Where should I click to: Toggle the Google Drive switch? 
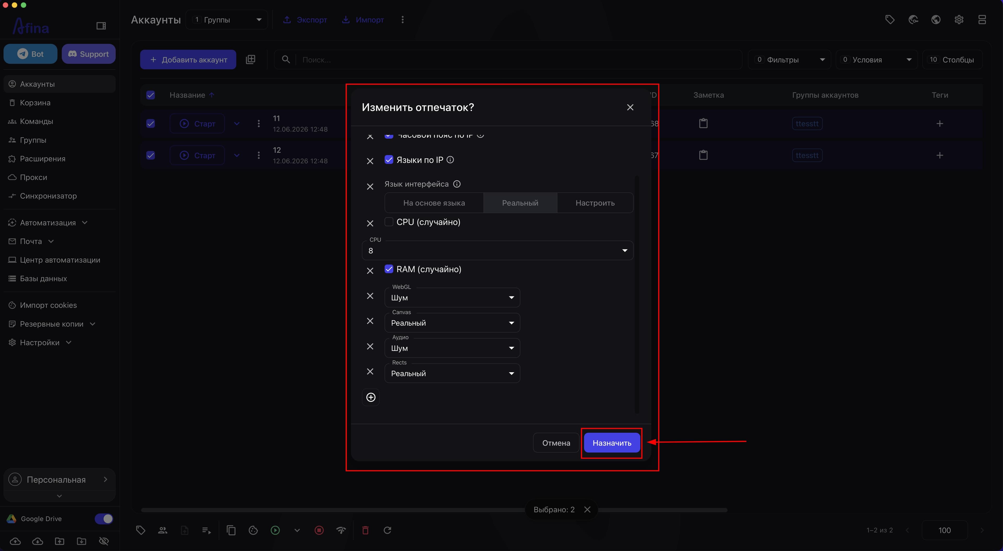(104, 519)
